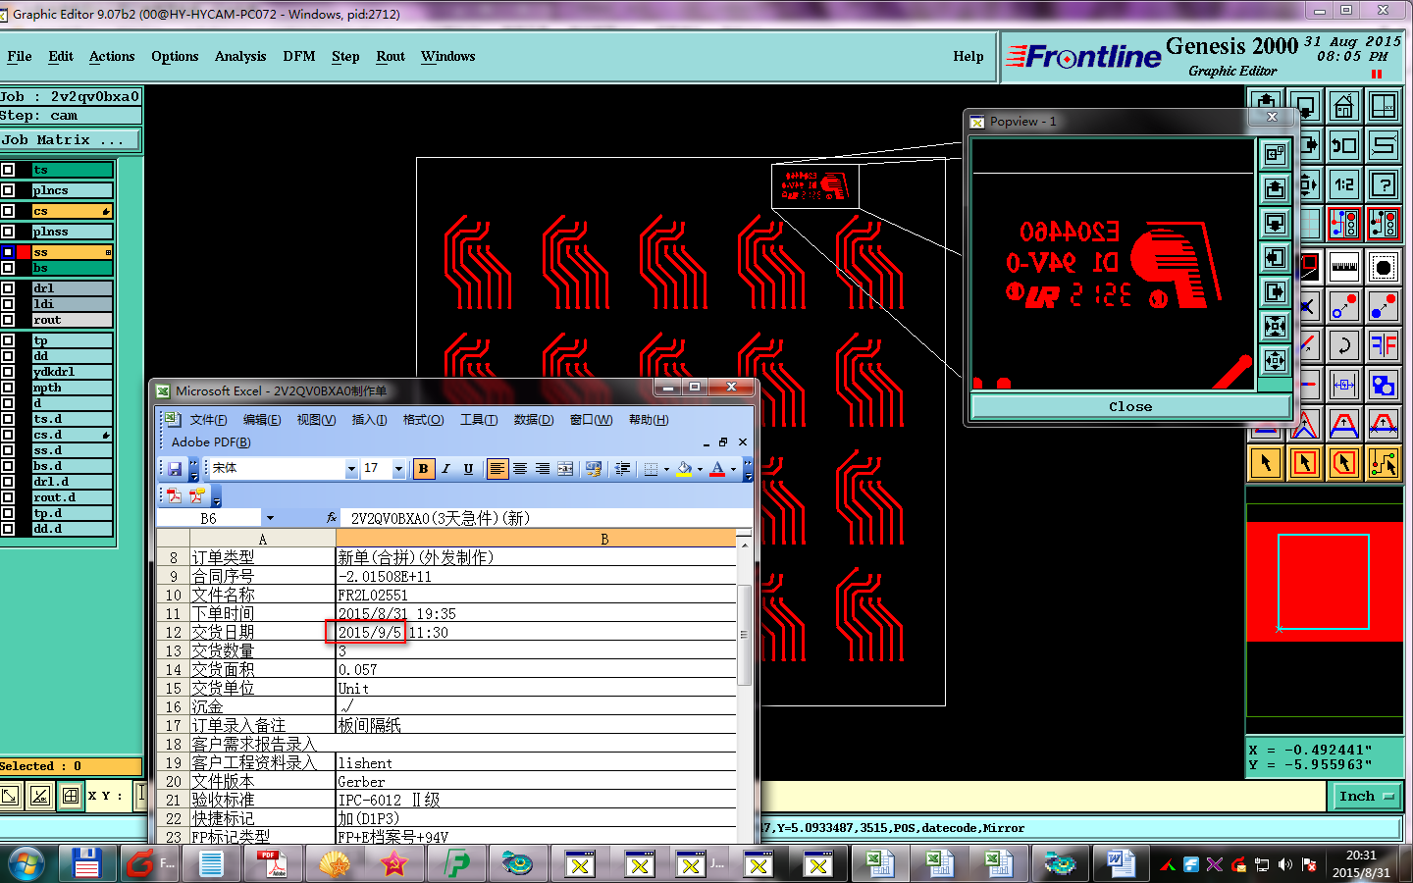The image size is (1413, 883).
Task: Click the home view icon
Action: pyautogui.click(x=1343, y=106)
